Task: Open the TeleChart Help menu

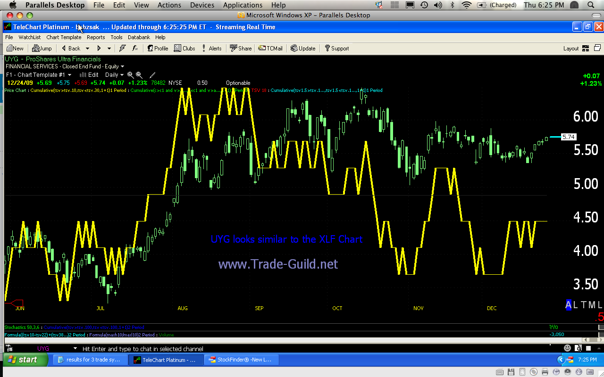Action: (x=160, y=37)
